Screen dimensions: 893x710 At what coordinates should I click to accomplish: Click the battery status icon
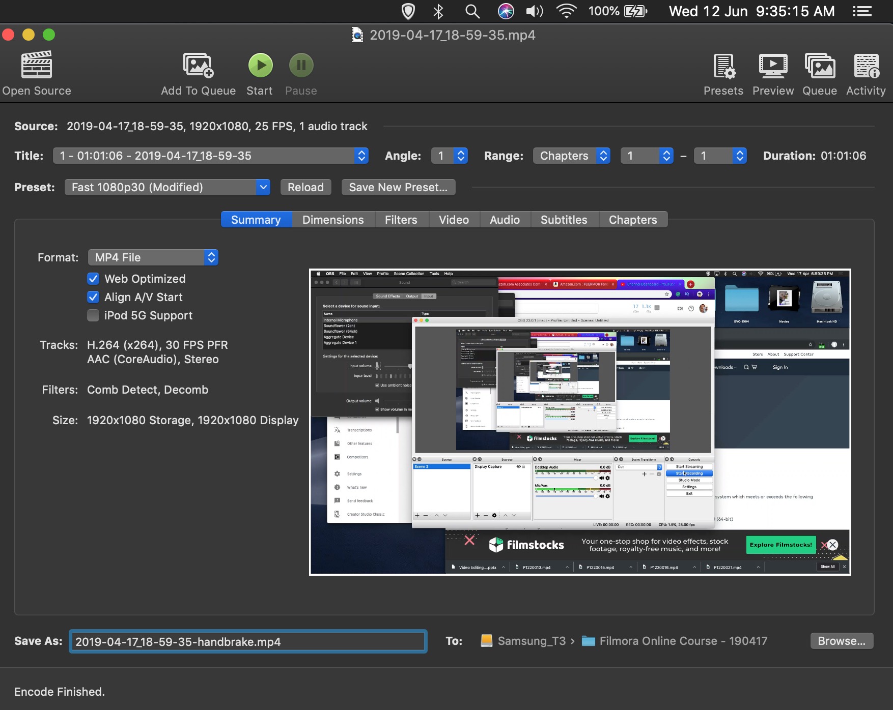click(635, 11)
